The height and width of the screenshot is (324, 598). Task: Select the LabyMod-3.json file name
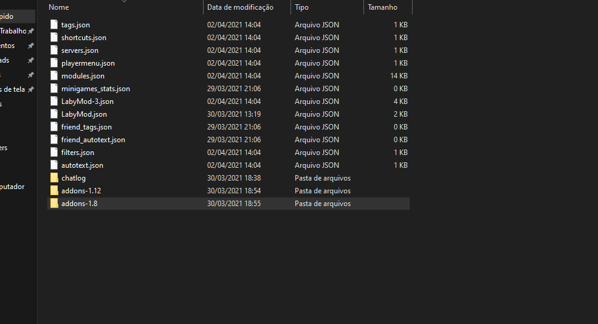point(88,102)
